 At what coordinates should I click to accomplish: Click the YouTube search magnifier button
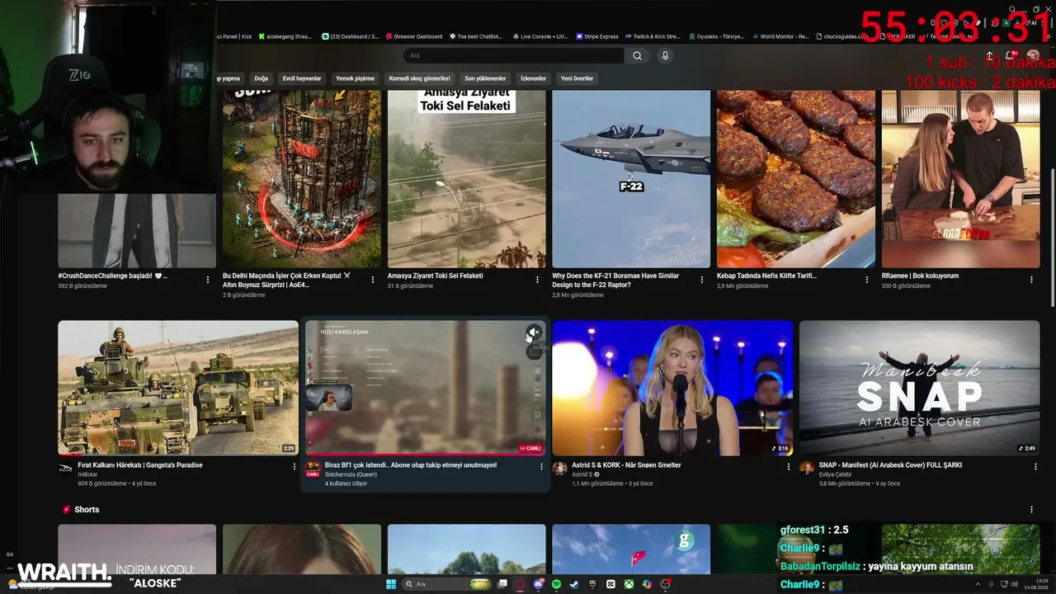tap(637, 55)
